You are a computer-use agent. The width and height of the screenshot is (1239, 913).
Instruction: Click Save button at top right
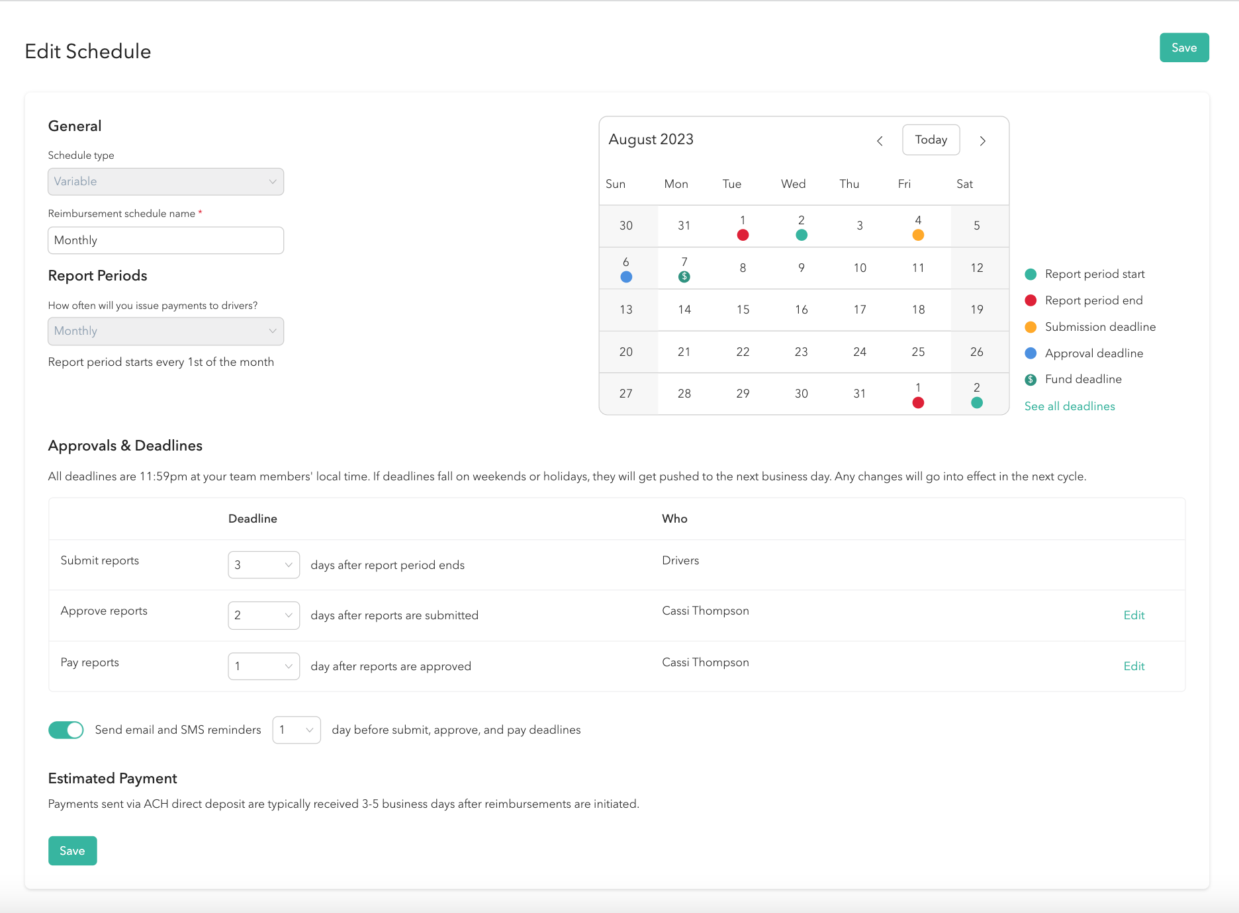[x=1183, y=48]
